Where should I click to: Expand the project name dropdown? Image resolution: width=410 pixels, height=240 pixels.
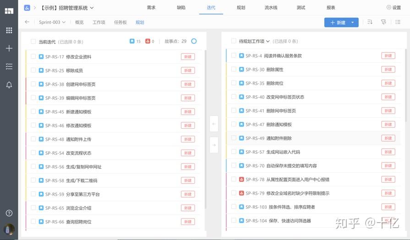tap(92, 8)
